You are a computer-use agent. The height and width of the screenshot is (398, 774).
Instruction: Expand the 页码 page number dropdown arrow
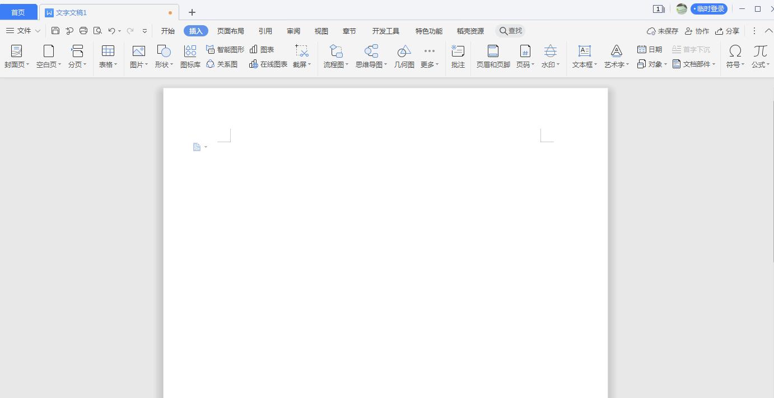tap(532, 64)
